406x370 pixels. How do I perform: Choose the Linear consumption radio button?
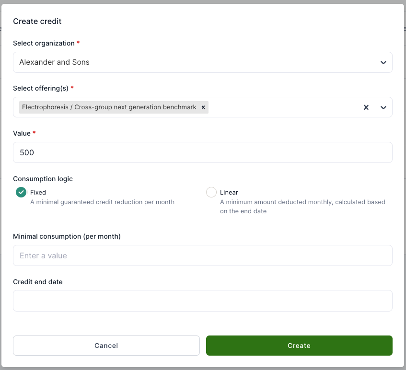tap(211, 192)
